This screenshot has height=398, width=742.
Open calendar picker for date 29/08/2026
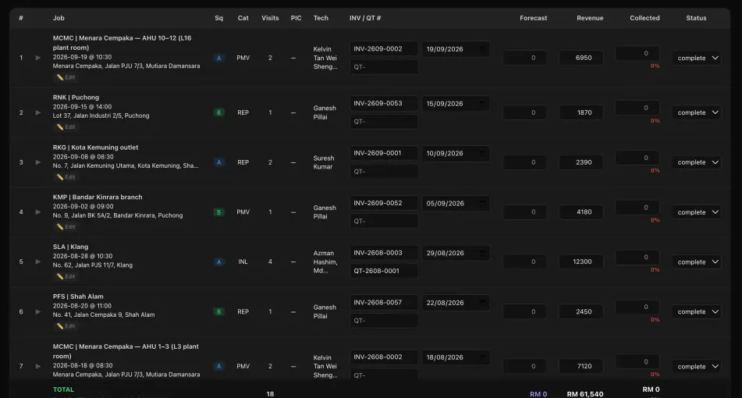point(482,253)
